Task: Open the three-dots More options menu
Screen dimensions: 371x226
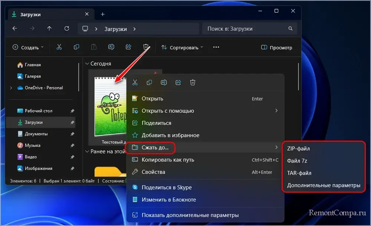Action: (x=216, y=47)
